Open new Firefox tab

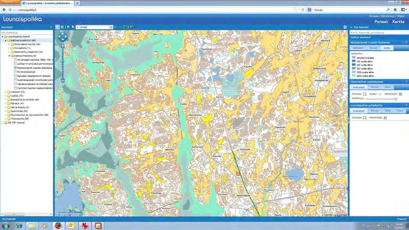pyautogui.click(x=77, y=3)
